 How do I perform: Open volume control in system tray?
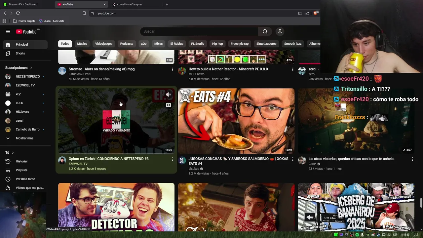[x=389, y=235]
